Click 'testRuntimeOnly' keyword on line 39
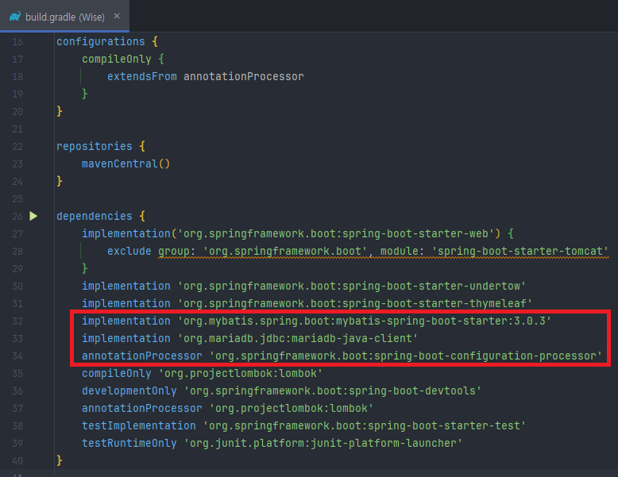 129,443
